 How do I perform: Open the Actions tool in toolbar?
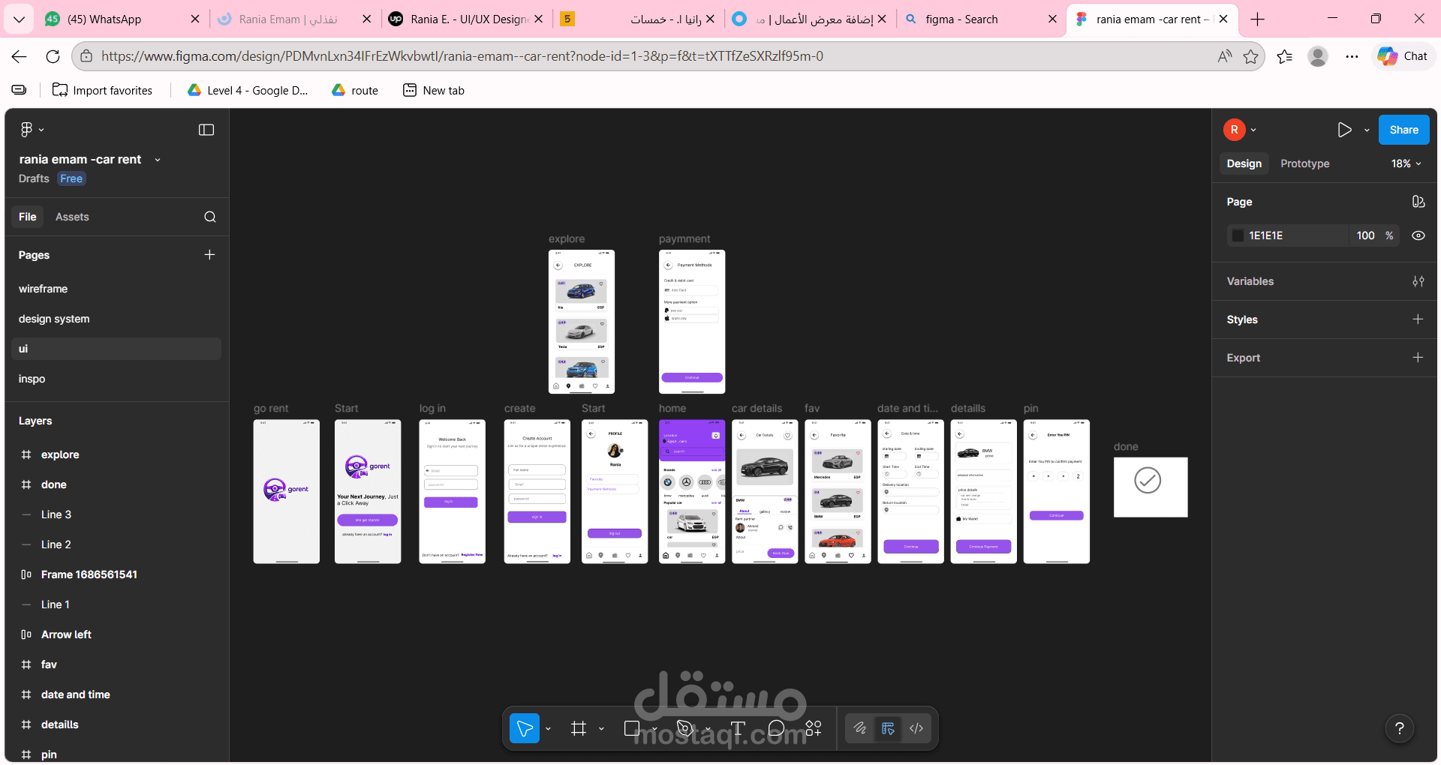tap(814, 728)
